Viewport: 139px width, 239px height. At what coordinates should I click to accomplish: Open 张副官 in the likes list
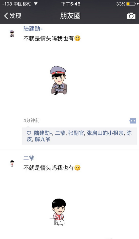click(x=76, y=133)
